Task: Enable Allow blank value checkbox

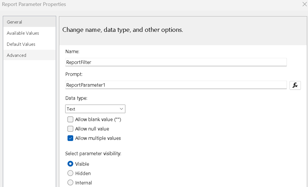Action: (70, 120)
